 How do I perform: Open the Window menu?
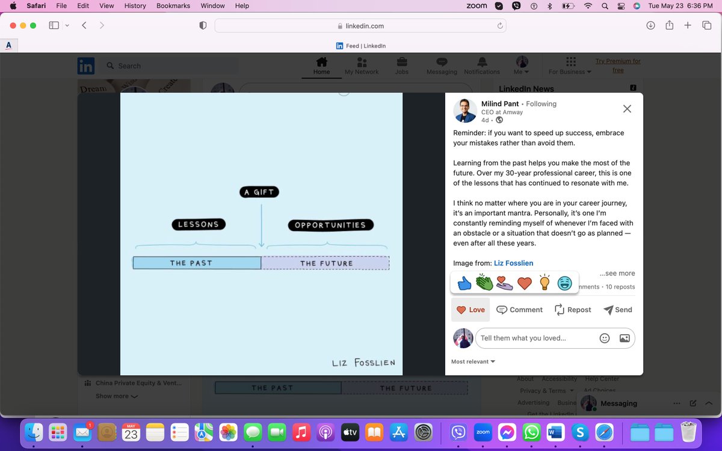pyautogui.click(x=212, y=5)
